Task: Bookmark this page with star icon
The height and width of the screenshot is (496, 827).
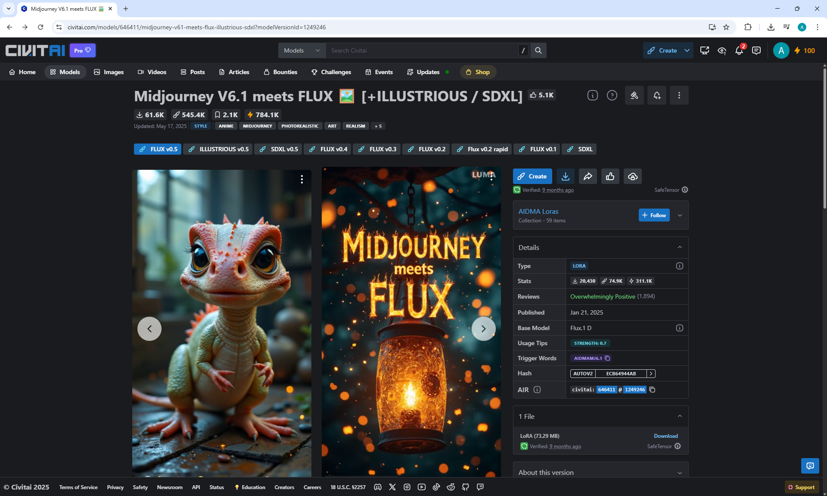Action: pos(726,27)
